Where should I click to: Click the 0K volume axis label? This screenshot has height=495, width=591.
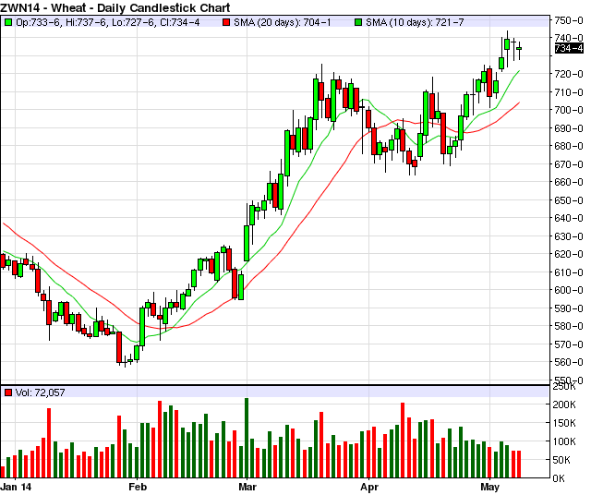[x=559, y=478]
